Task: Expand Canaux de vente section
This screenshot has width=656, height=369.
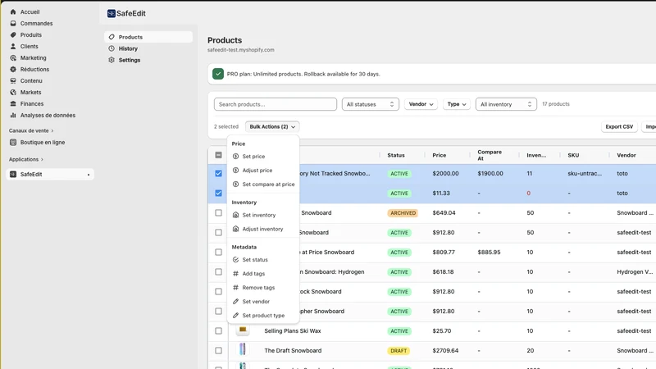Action: [x=31, y=130]
